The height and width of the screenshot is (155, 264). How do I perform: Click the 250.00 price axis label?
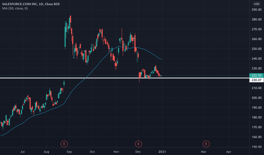[257, 49]
